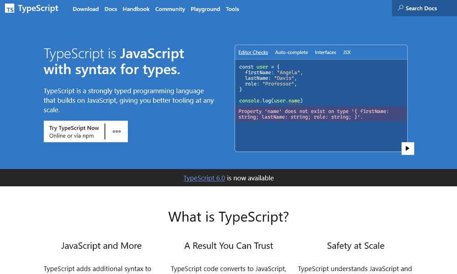The width and height of the screenshot is (457, 274).
Task: Switch to the Auto-complete tab
Action: (292, 53)
